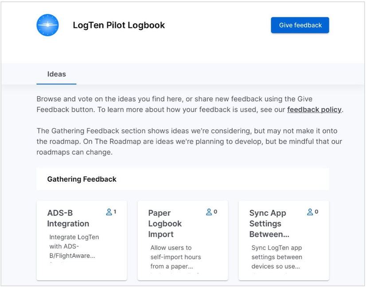Image resolution: width=367 pixels, height=288 pixels.
Task: Click the Sync LogTen app settings description
Action: pyautogui.click(x=277, y=257)
